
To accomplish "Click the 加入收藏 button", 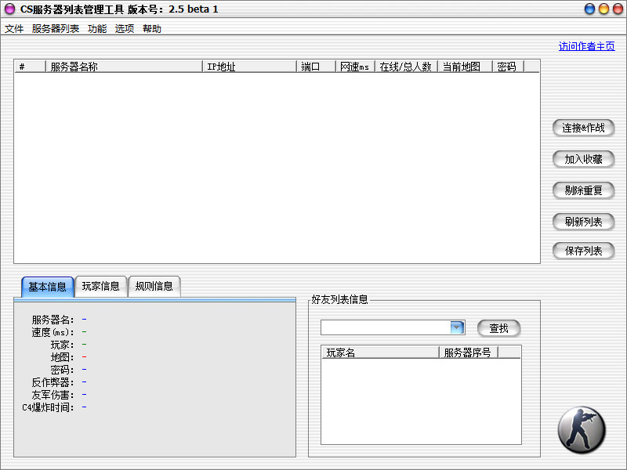I will (583, 159).
